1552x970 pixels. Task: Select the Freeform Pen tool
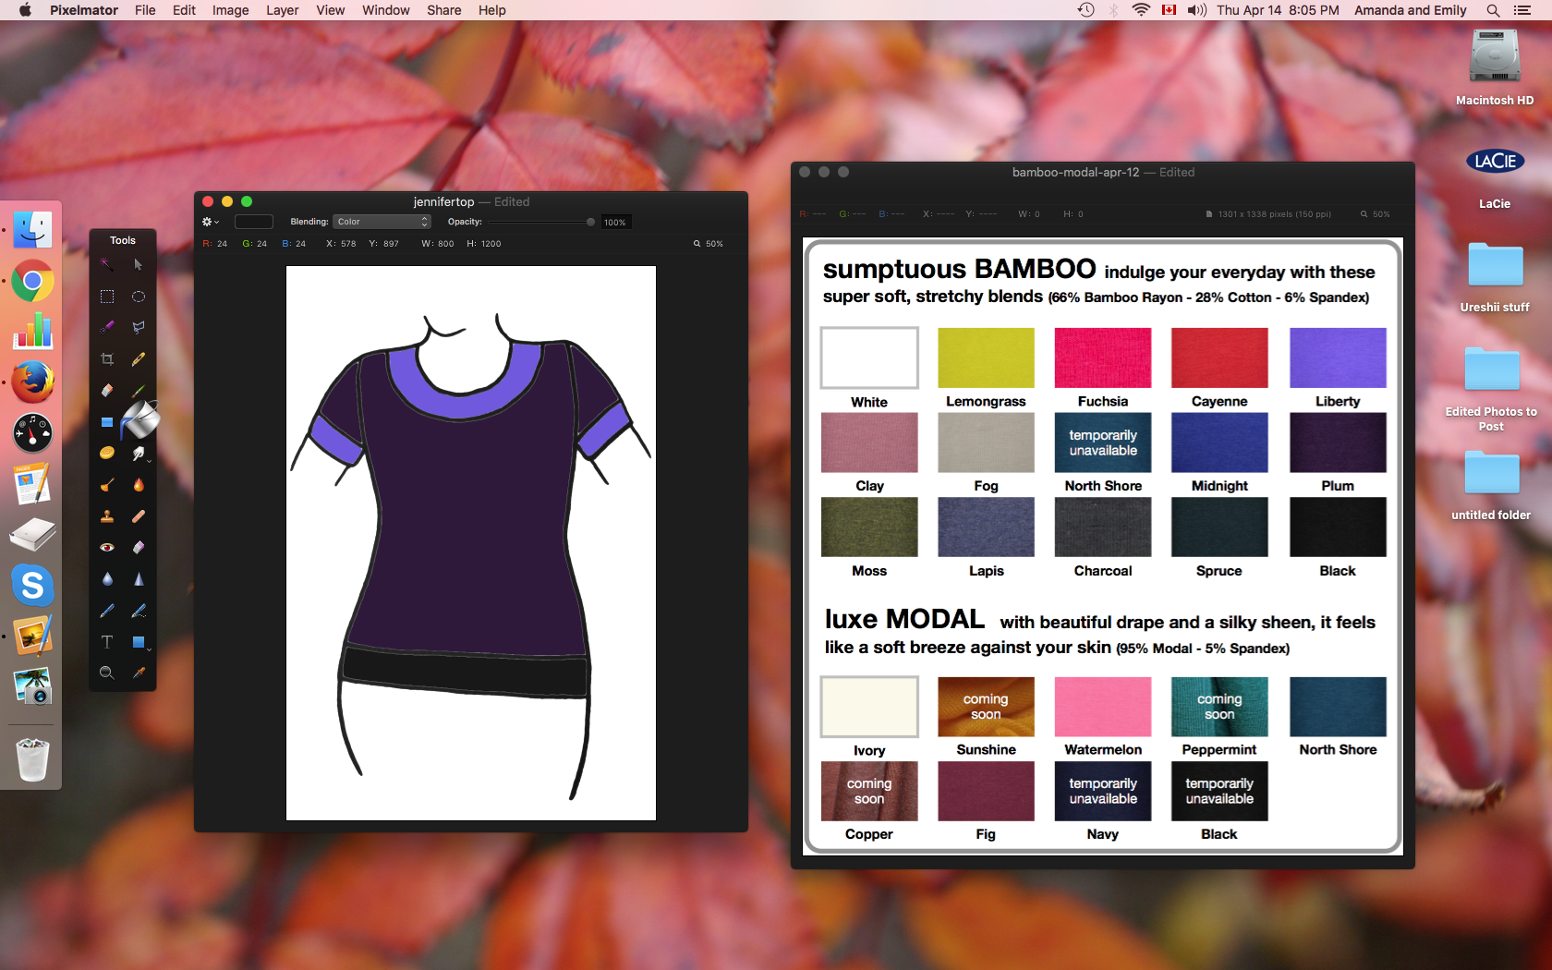pyautogui.click(x=139, y=611)
